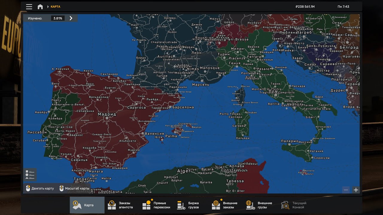Zoom in with the plus button
The image size is (383, 215).
point(356,190)
